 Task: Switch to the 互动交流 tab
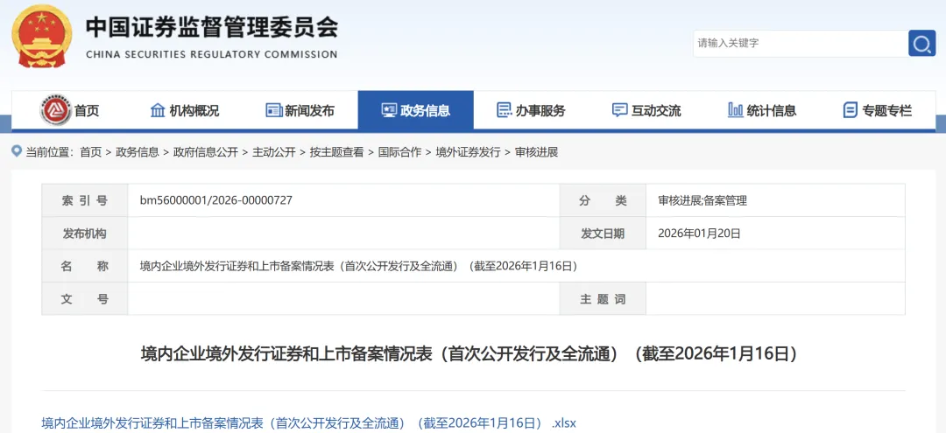pos(646,110)
